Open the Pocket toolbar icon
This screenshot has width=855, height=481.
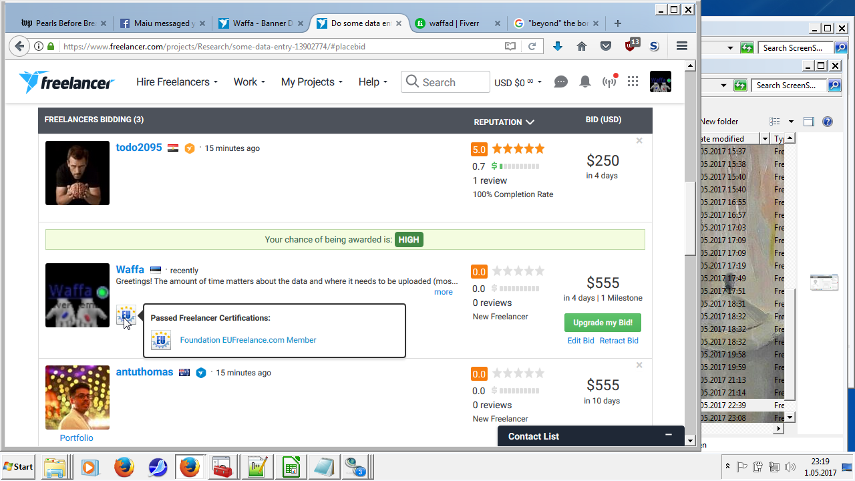(606, 46)
